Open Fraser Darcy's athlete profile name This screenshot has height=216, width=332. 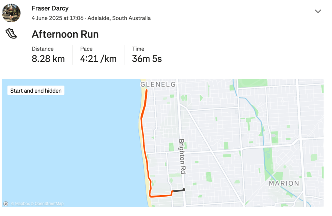50,8
